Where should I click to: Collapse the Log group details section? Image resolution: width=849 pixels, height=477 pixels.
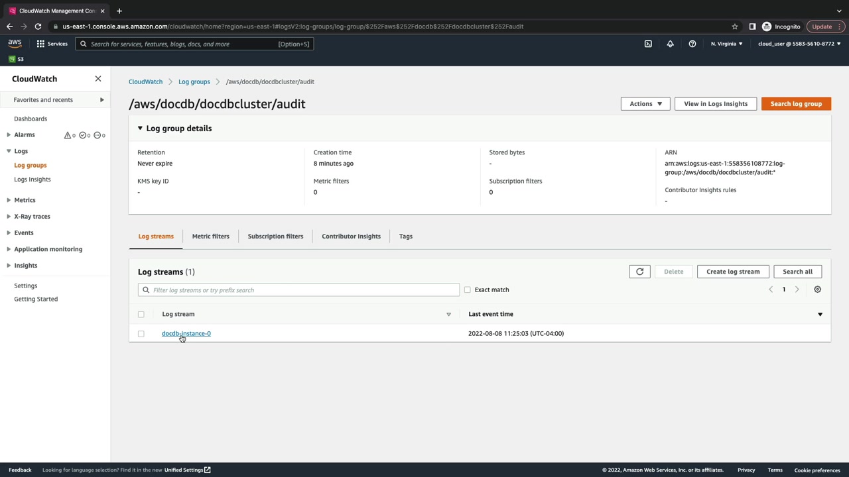click(140, 129)
